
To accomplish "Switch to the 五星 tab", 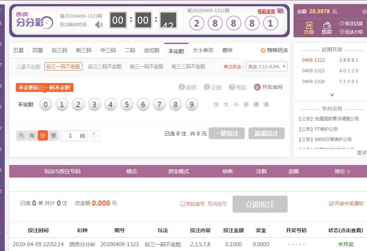I will click(x=18, y=50).
